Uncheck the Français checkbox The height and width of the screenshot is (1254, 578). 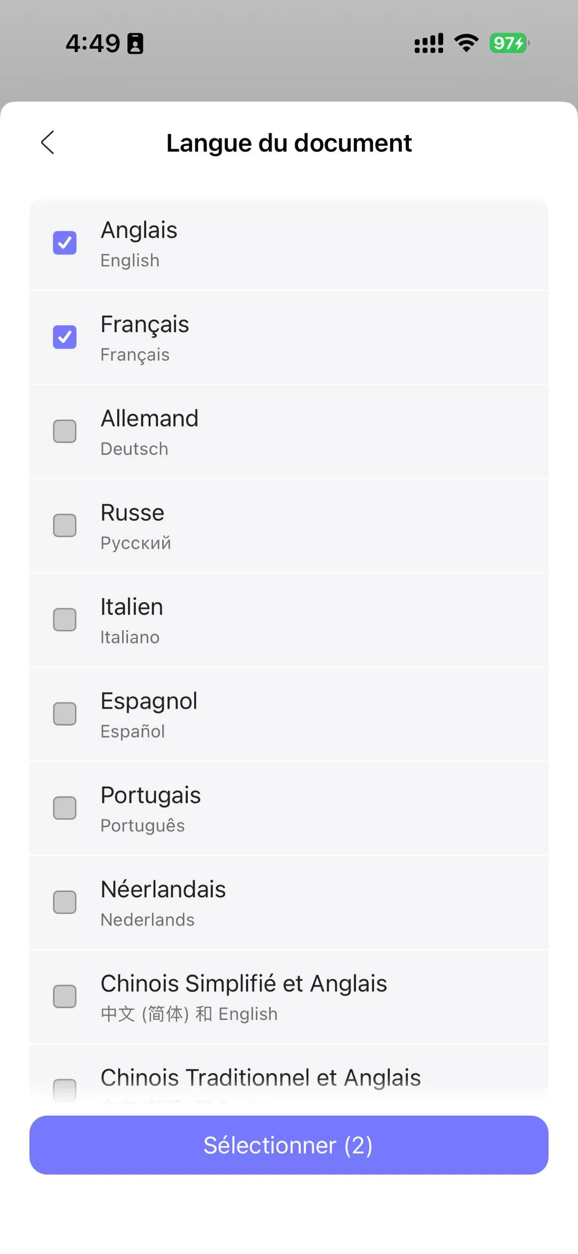pos(65,337)
